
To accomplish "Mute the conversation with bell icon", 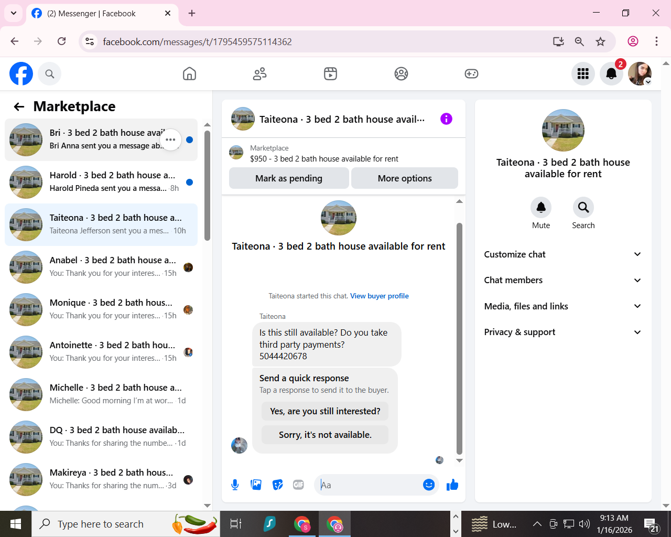I will click(541, 208).
